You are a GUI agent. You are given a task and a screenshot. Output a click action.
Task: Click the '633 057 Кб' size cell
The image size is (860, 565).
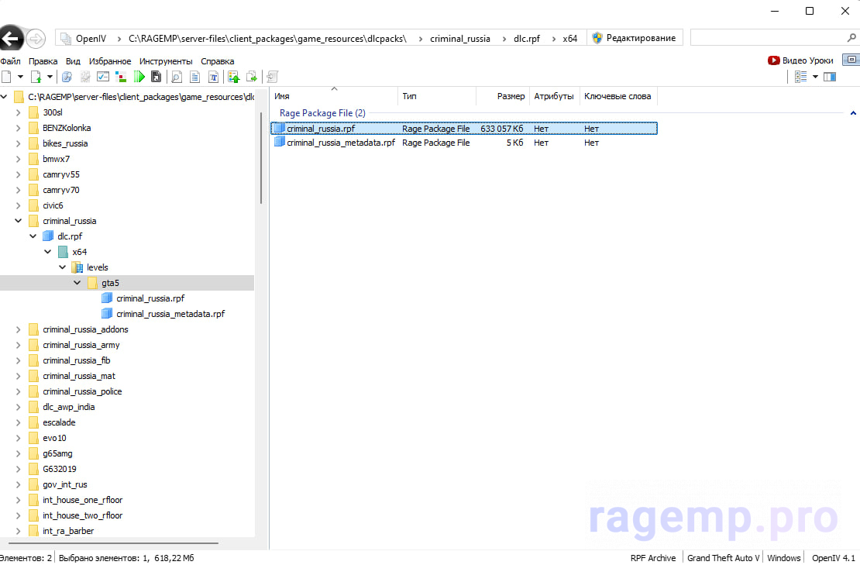pyautogui.click(x=502, y=129)
